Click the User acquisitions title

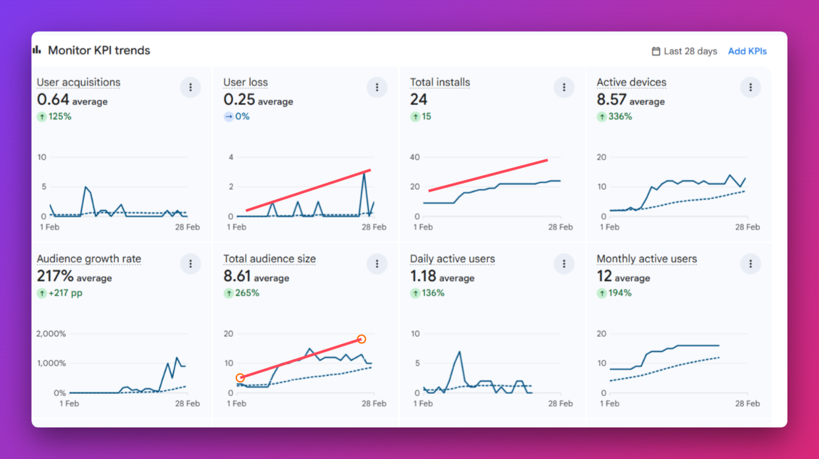[x=78, y=82]
